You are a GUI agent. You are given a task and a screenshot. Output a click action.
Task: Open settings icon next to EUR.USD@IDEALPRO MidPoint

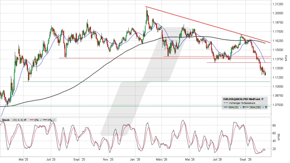click(x=263, y=99)
